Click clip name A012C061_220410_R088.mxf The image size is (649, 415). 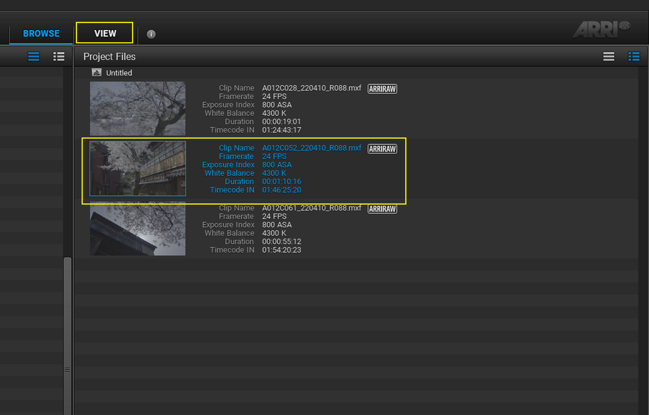tap(312, 208)
